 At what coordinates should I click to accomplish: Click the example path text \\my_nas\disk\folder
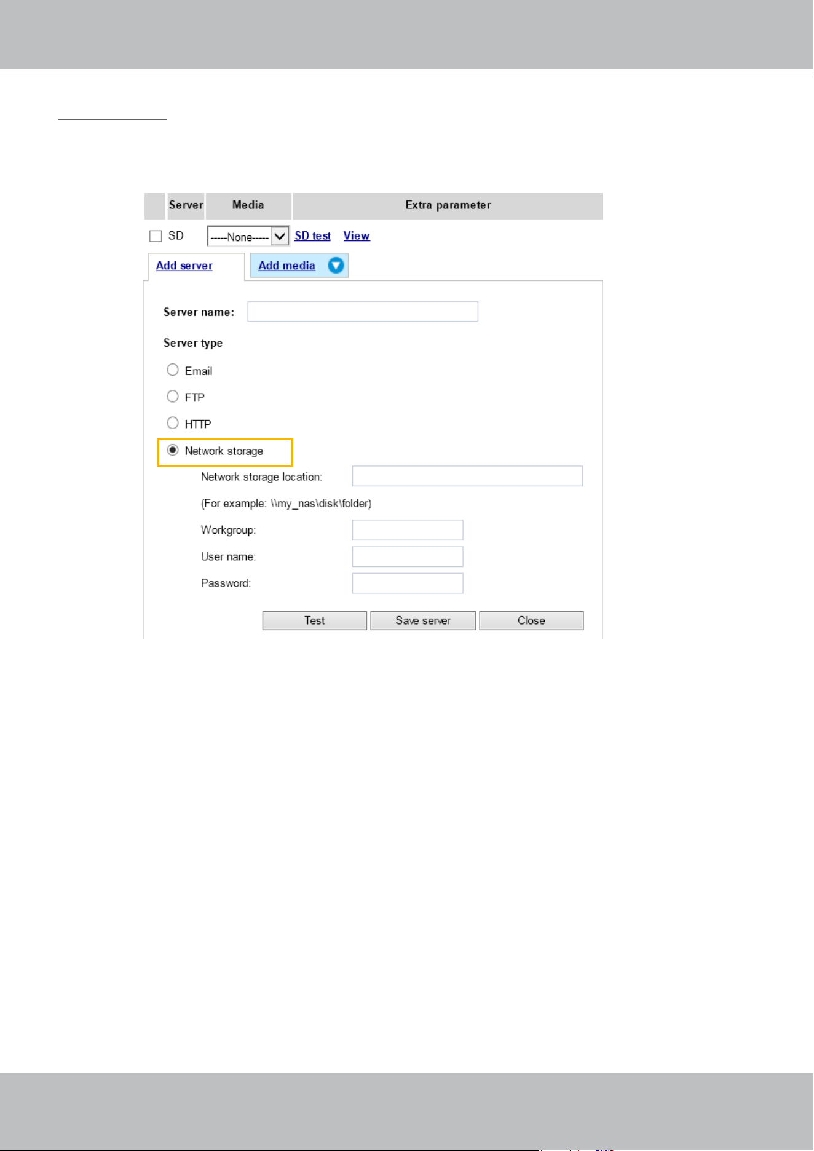[x=320, y=504]
